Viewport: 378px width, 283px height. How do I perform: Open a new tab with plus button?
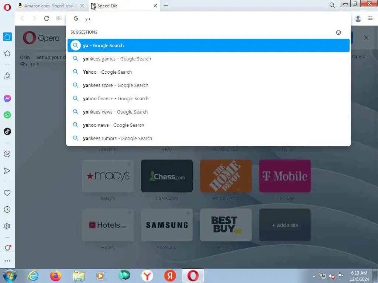click(x=166, y=6)
